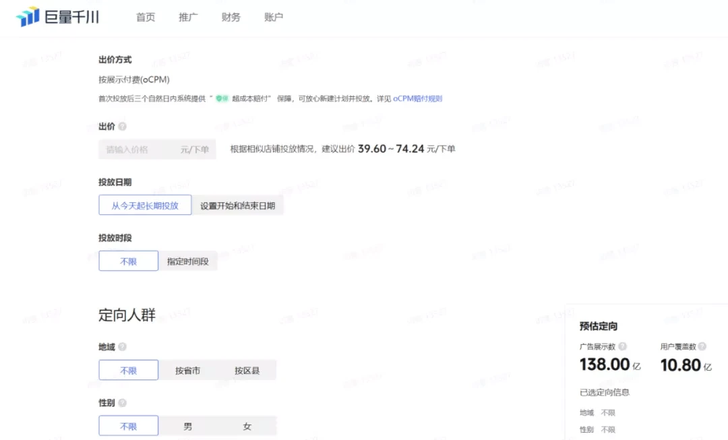This screenshot has width=728, height=440.
Task: Click help icon beside 地域 label
Action: coord(122,347)
